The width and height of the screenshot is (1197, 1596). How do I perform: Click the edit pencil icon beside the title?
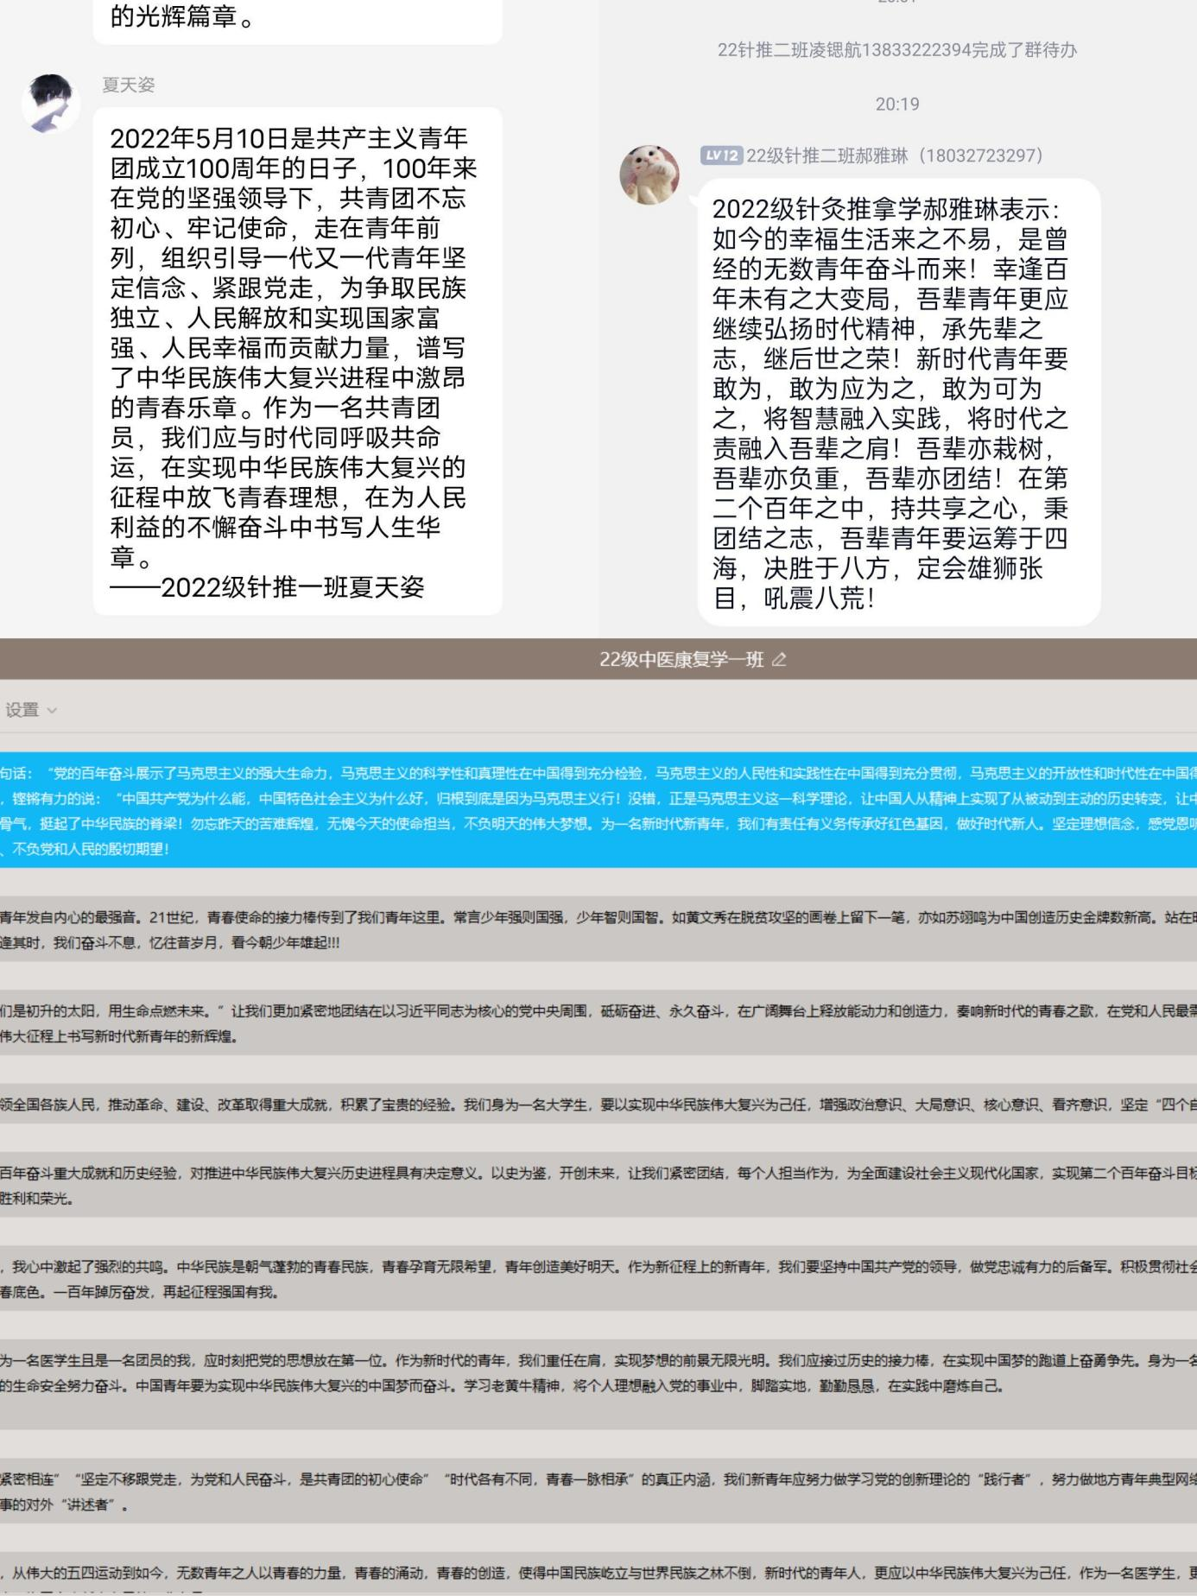coord(779,660)
